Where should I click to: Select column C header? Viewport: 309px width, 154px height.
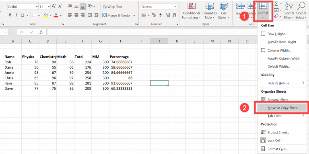[x=30, y=41]
